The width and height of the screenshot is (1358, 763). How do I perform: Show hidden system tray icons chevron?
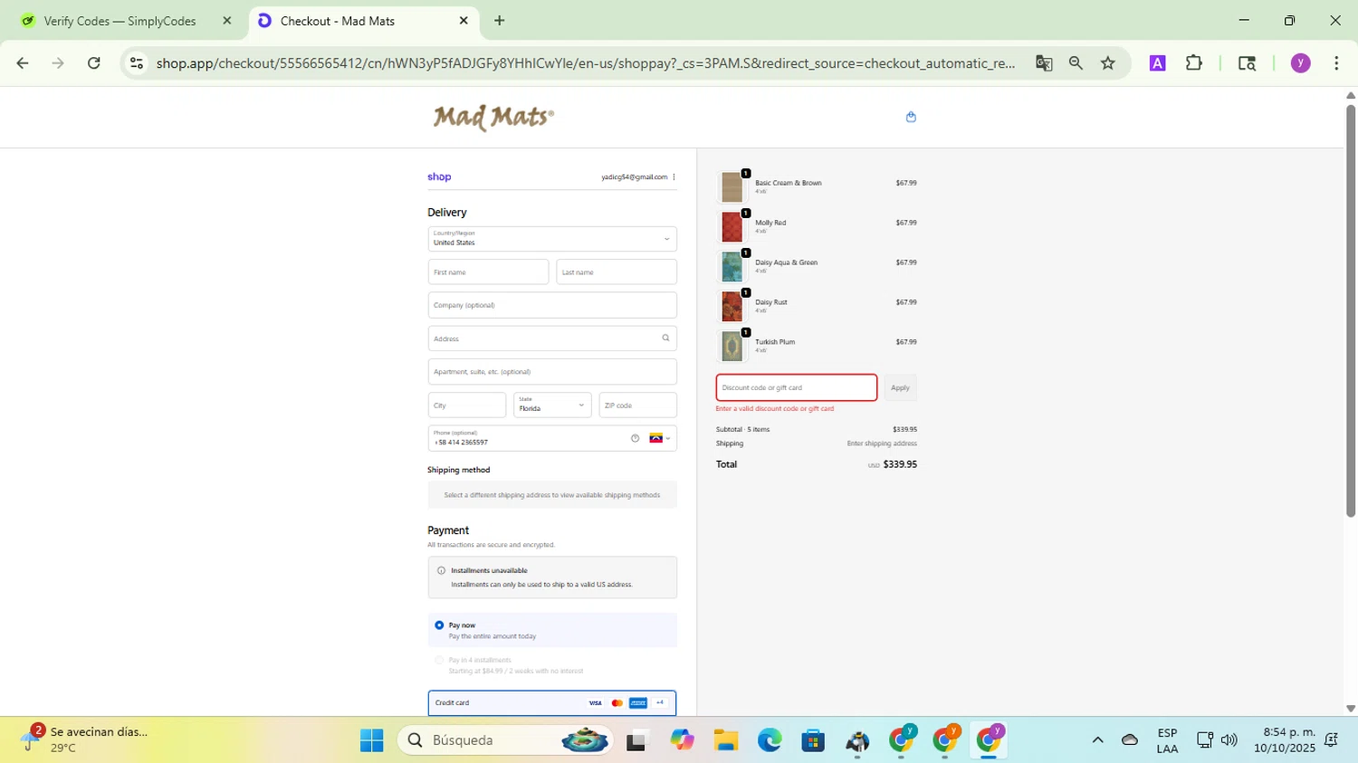(x=1097, y=740)
